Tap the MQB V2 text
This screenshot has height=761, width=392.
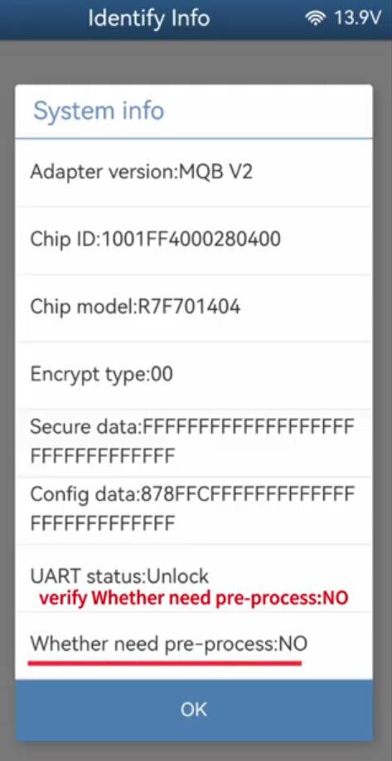coord(215,172)
